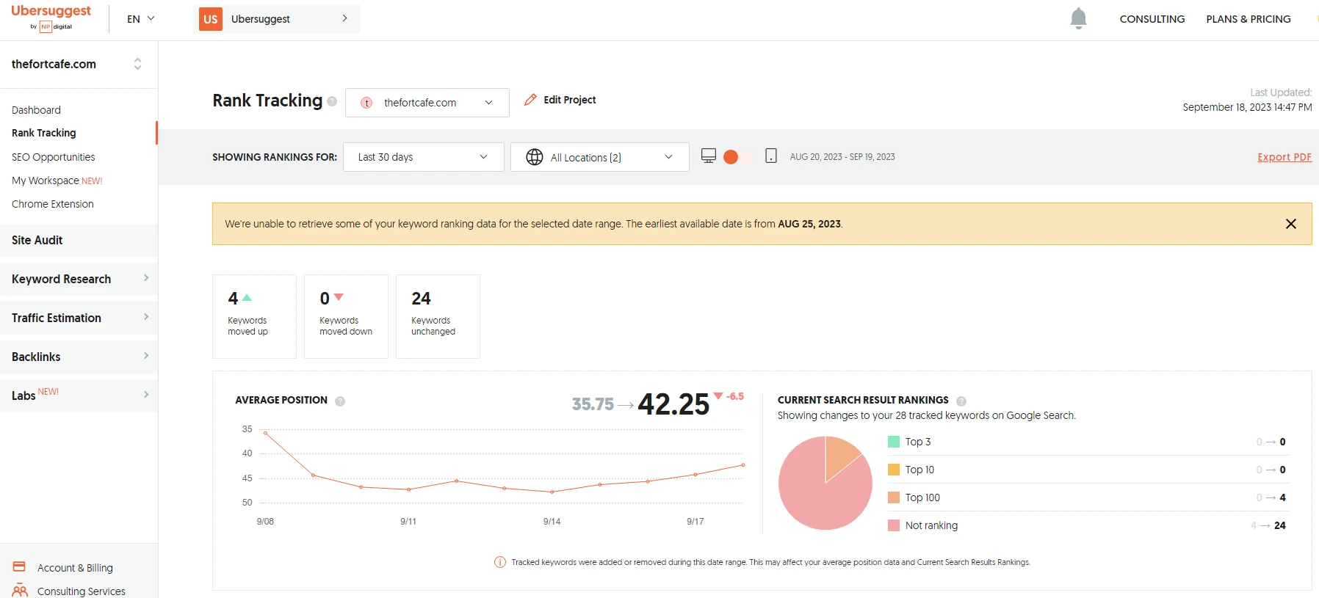The height and width of the screenshot is (598, 1319).
Task: Select the mobile device icon
Action: pos(771,156)
